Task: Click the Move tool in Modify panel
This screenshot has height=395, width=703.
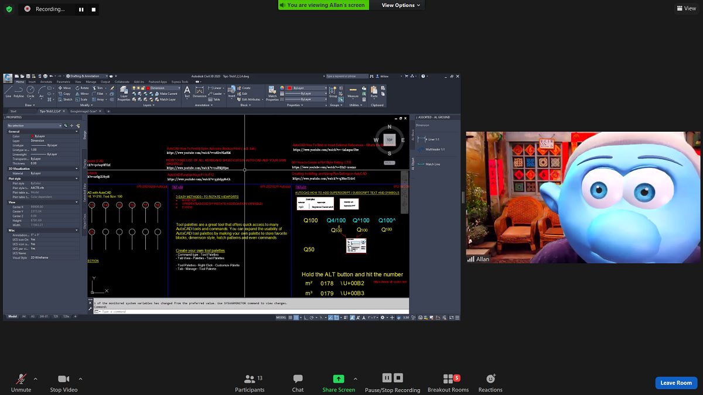Action: tap(64, 88)
